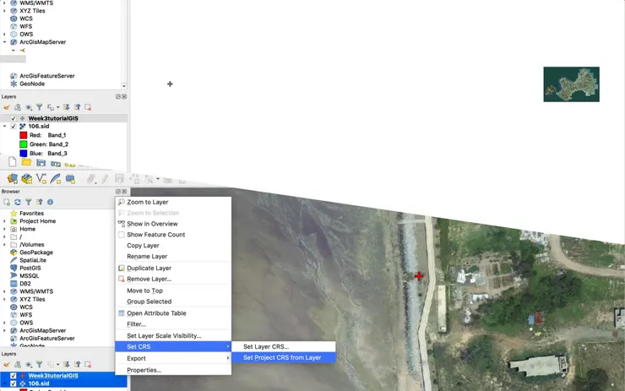This screenshot has height=391, width=625.
Task: Click the New GeoPackage Layer icon
Action: [x=27, y=178]
